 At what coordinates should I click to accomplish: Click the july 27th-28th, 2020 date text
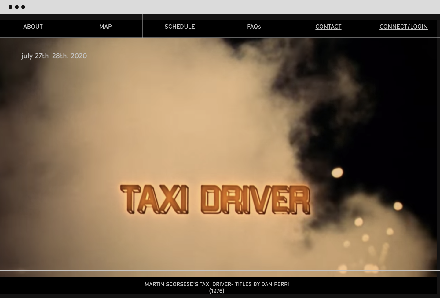point(54,56)
